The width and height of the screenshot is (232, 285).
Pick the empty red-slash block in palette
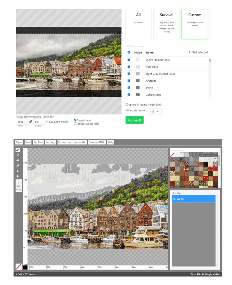pos(173,155)
